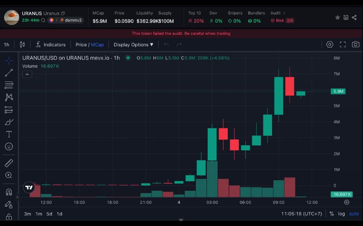363x226 pixels.
Task: Toggle auto scale mode
Action: [354, 214]
